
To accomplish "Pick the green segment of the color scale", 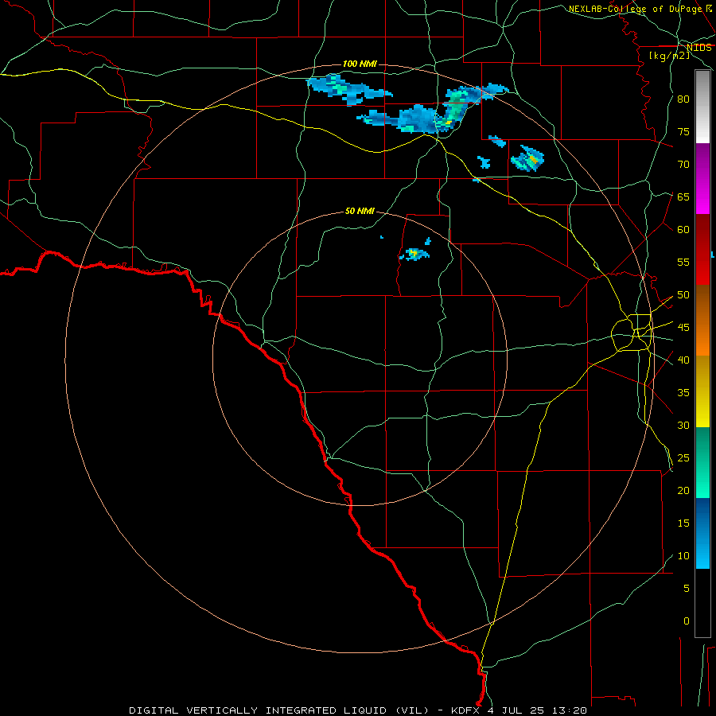I will pos(702,462).
